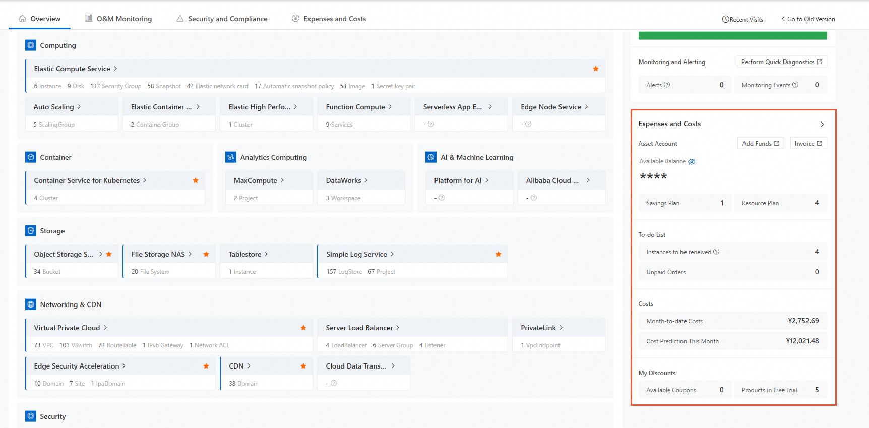
Task: Expand the Expenses and Costs panel arrow
Action: pos(822,124)
